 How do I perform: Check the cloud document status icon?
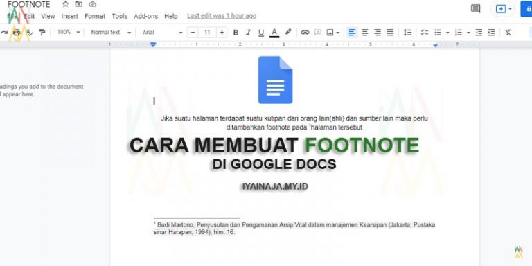tap(92, 4)
